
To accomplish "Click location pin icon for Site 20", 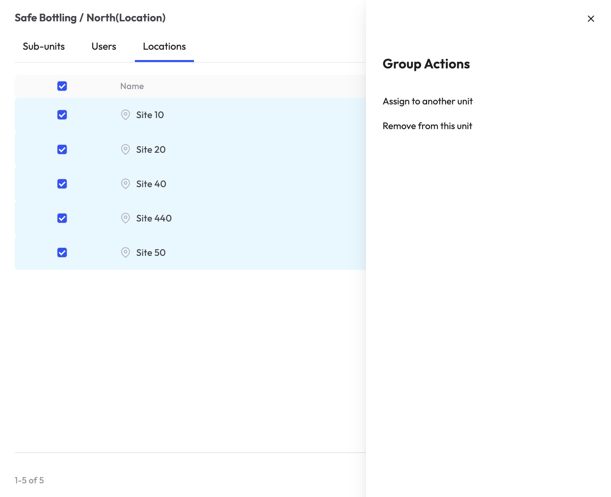I will (125, 149).
